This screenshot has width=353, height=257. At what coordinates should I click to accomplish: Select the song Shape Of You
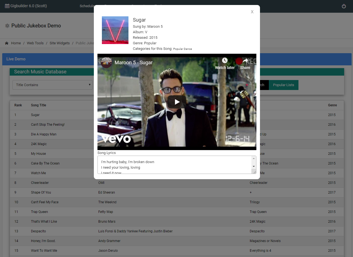pyautogui.click(x=41, y=192)
